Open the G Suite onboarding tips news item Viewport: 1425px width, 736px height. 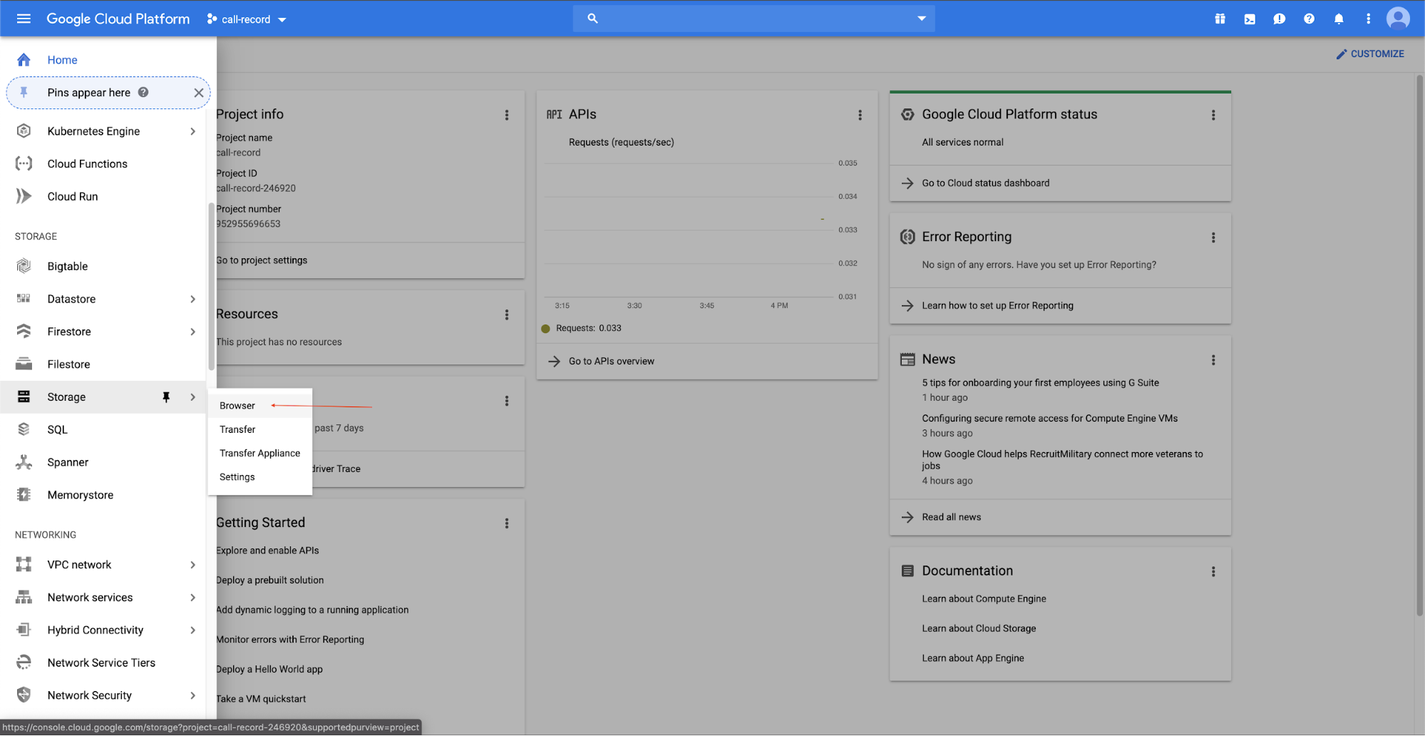click(x=1040, y=383)
